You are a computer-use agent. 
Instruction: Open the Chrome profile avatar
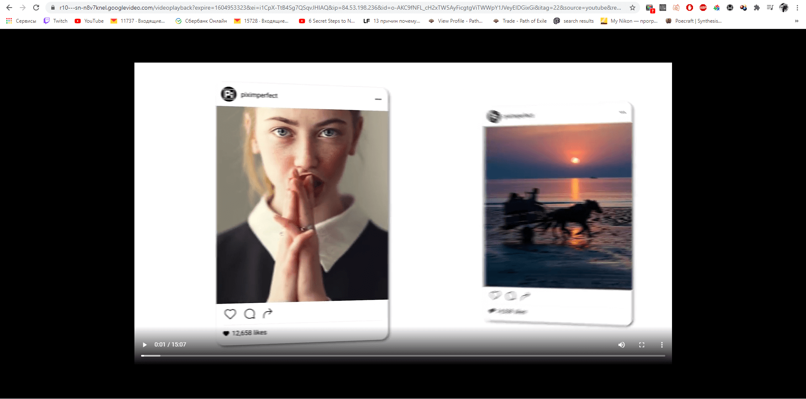pyautogui.click(x=784, y=8)
